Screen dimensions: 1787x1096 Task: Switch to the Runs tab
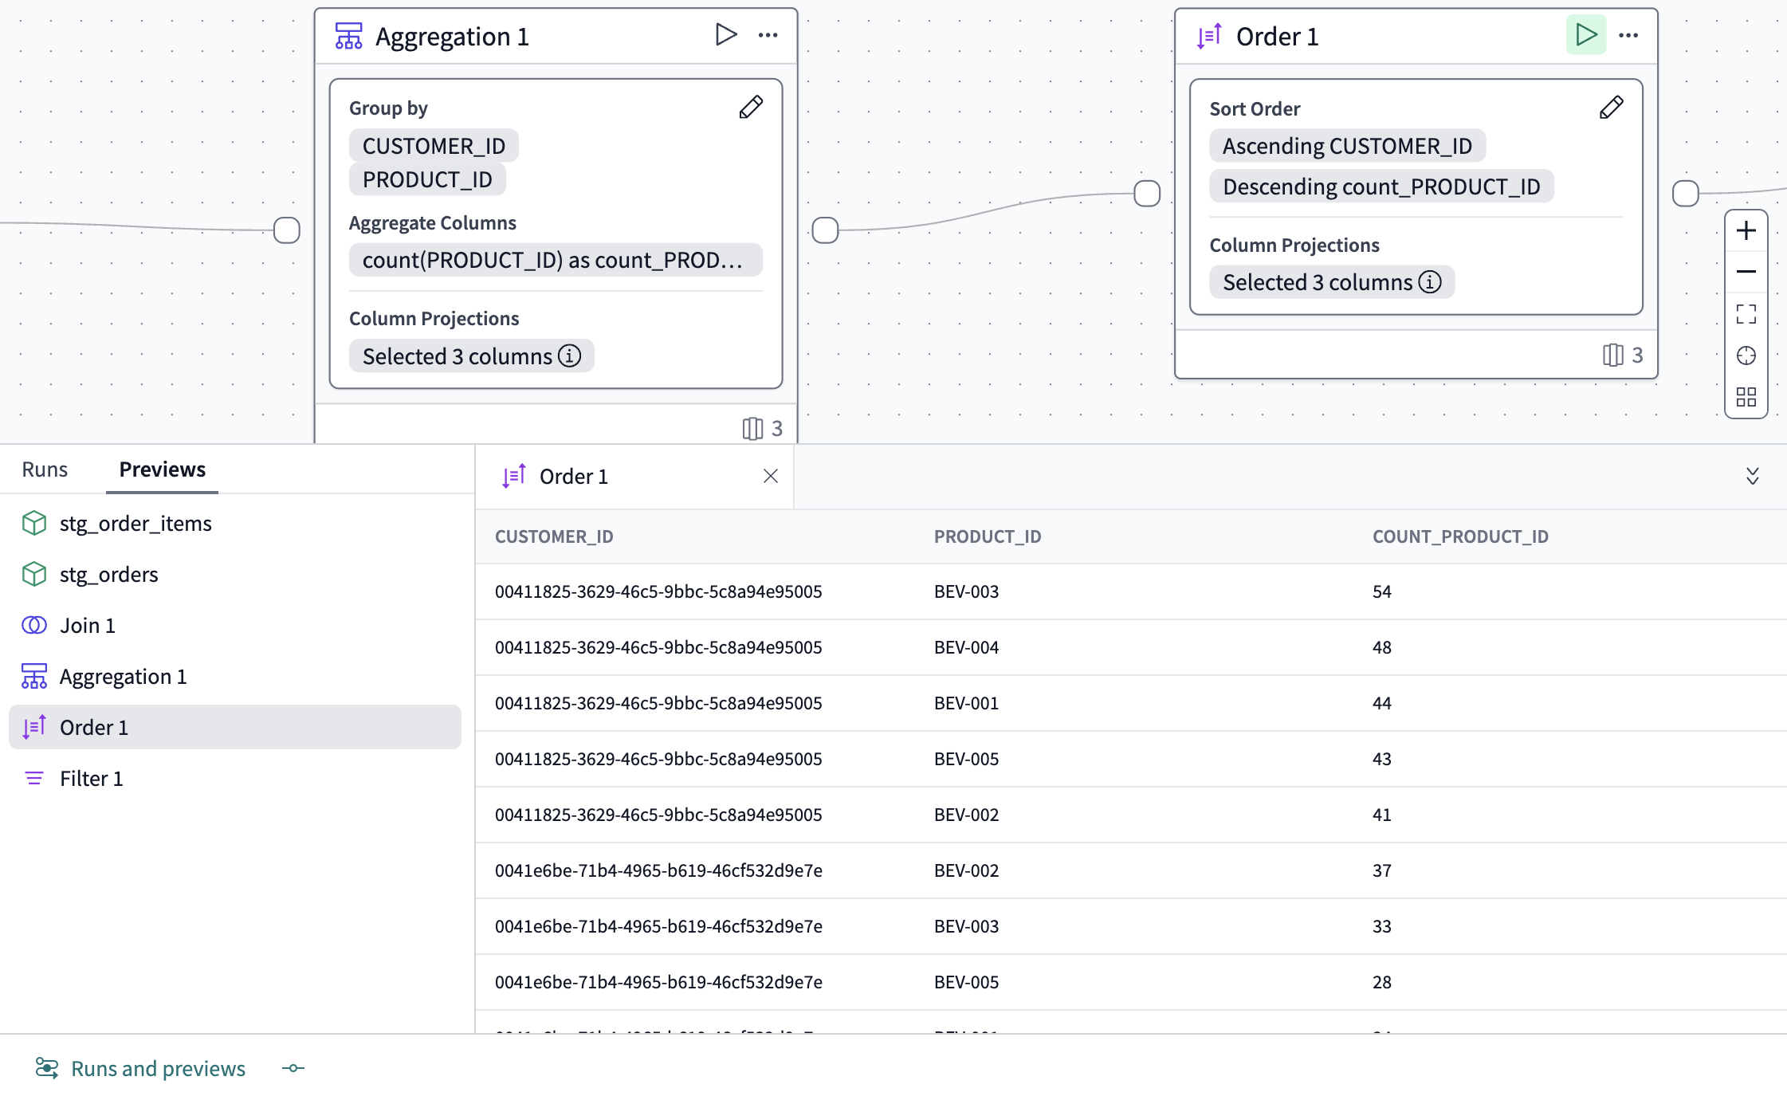44,469
